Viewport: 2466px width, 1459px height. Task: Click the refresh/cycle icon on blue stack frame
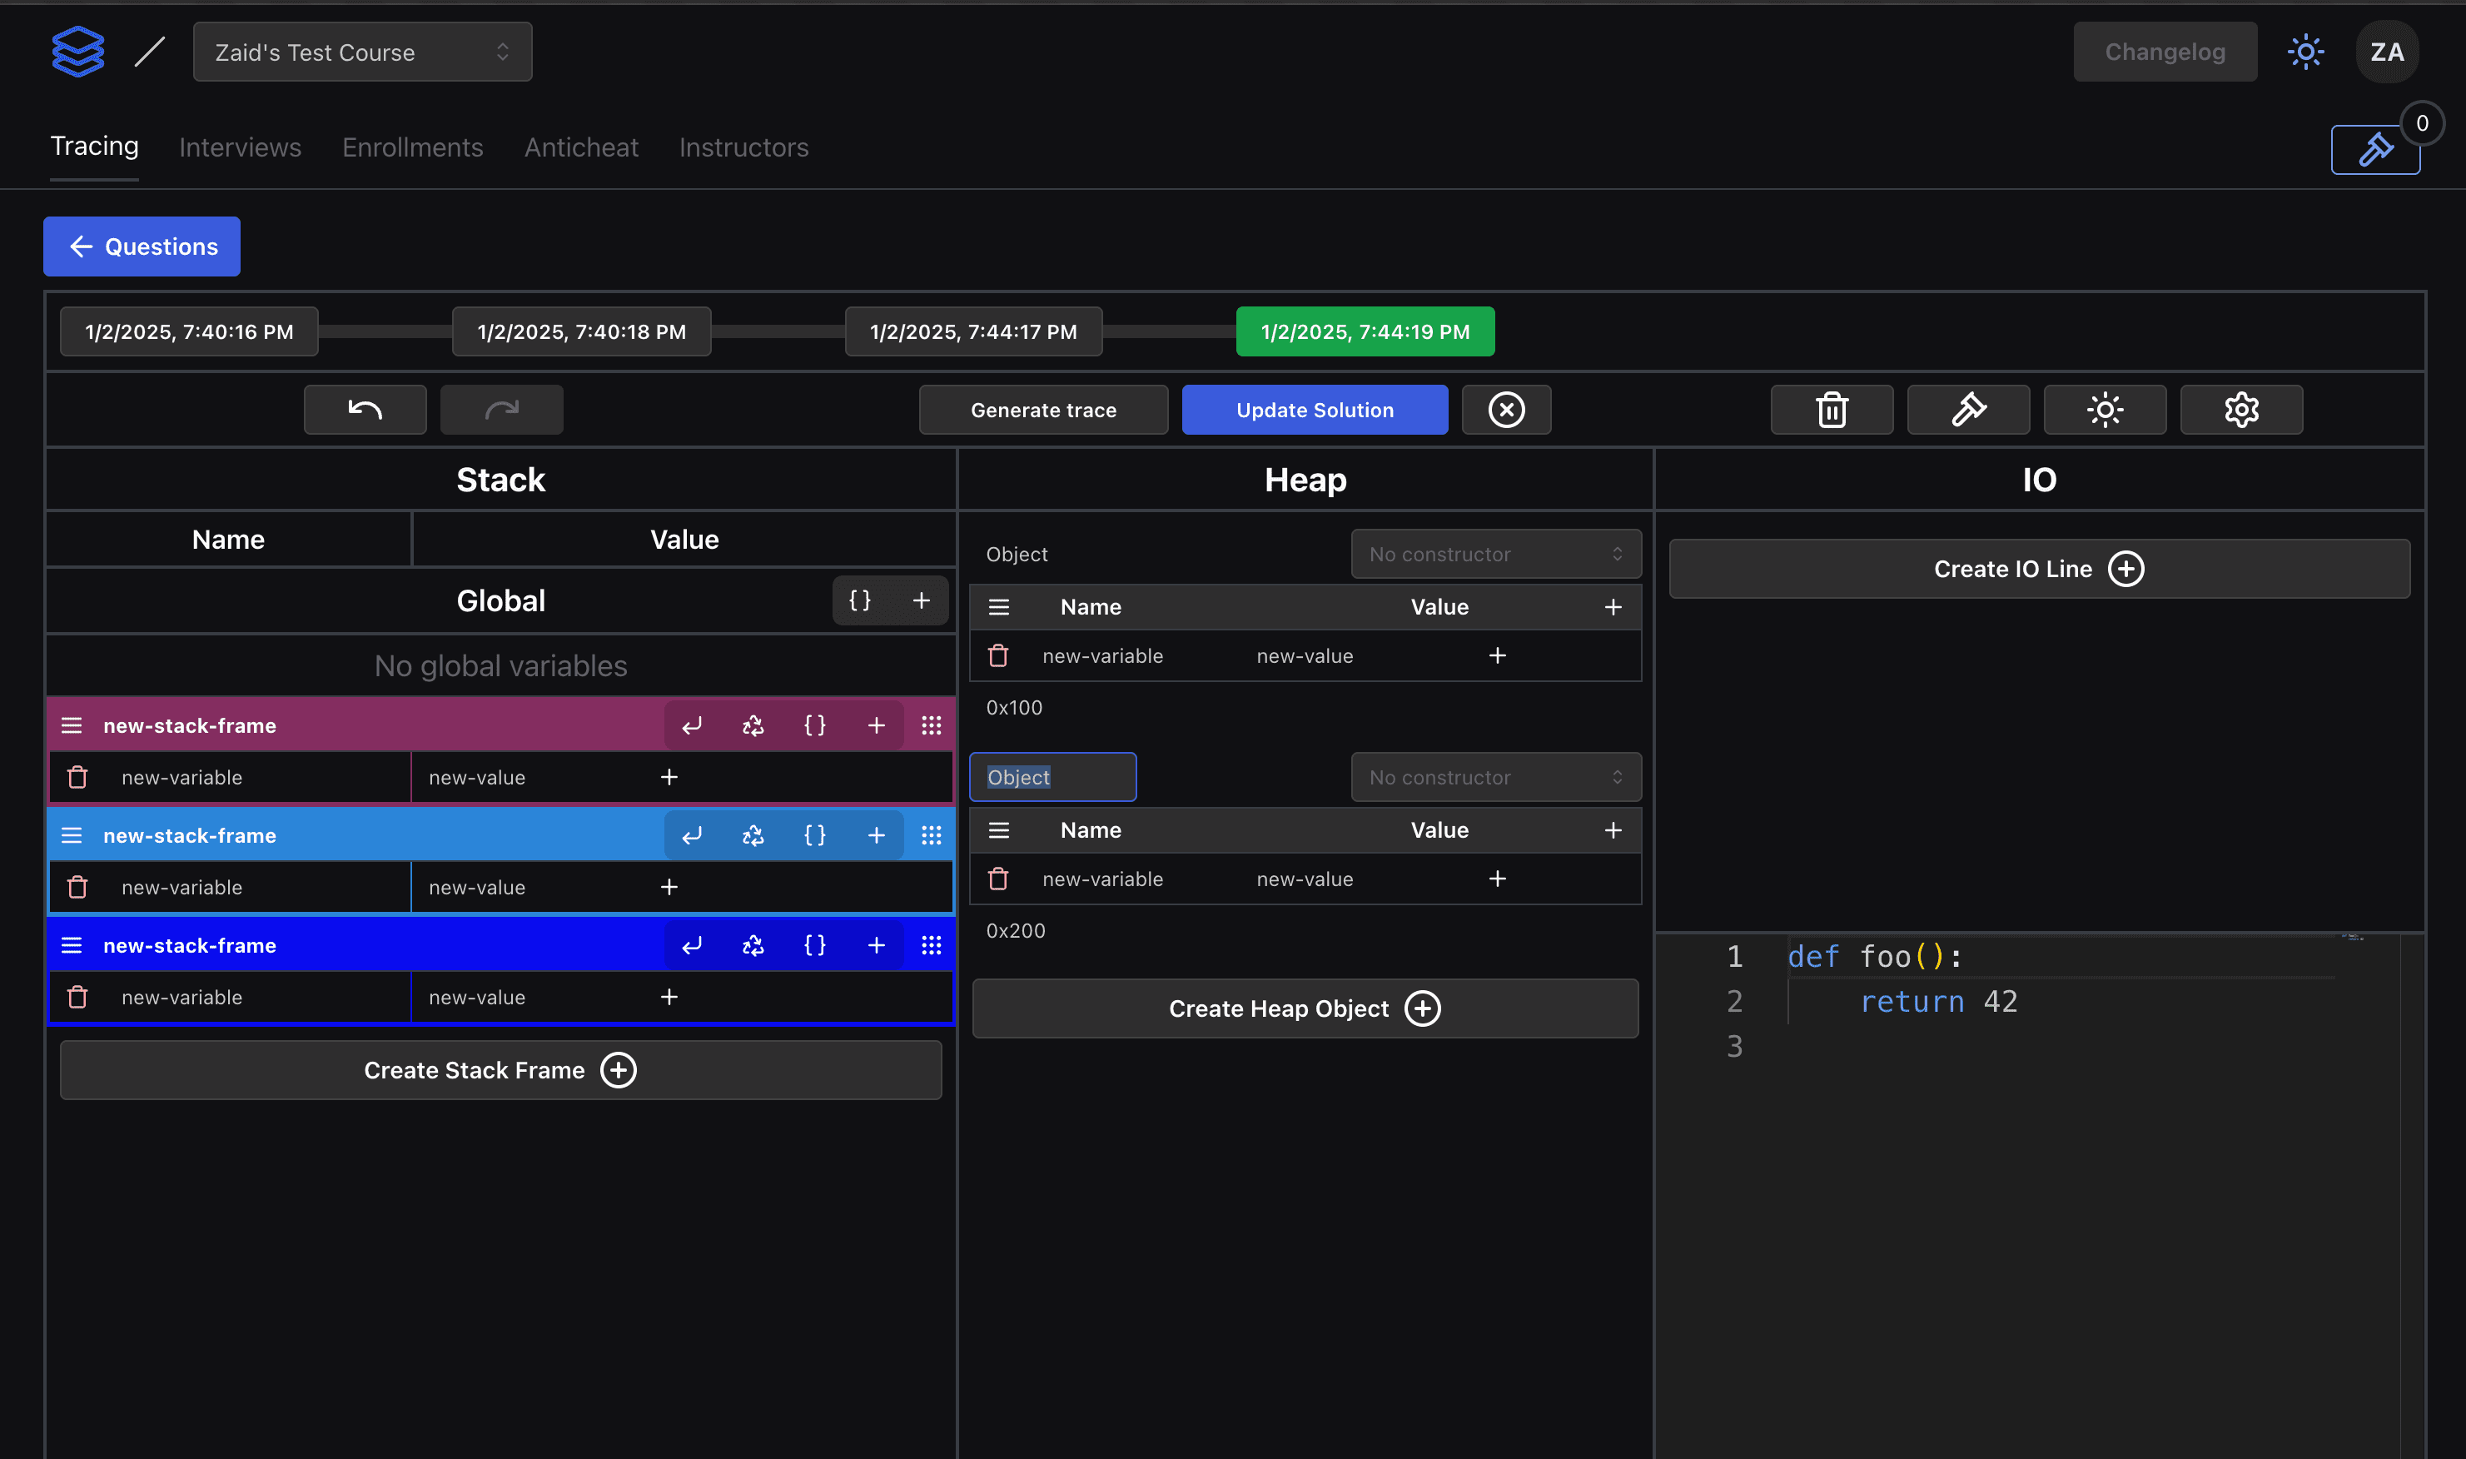tap(752, 835)
